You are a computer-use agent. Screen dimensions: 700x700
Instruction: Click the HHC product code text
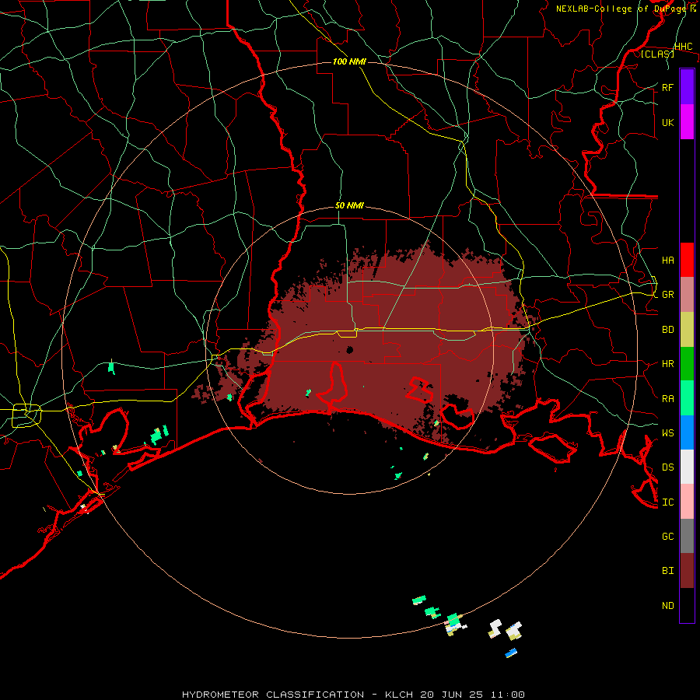pyautogui.click(x=684, y=47)
